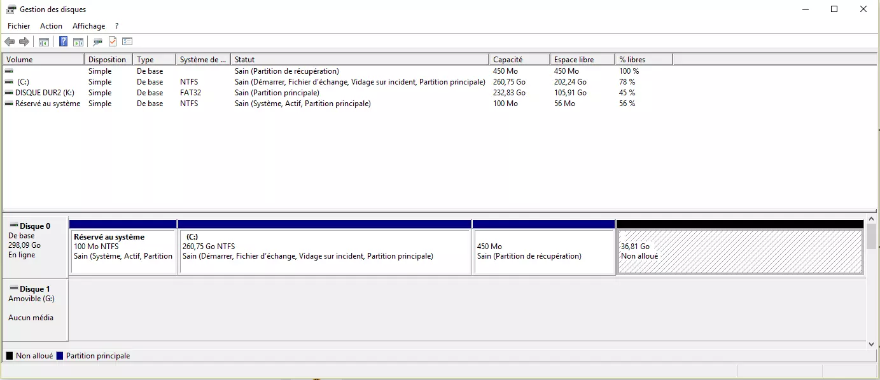
Task: Sort by the Statut column header
Action: 360,60
